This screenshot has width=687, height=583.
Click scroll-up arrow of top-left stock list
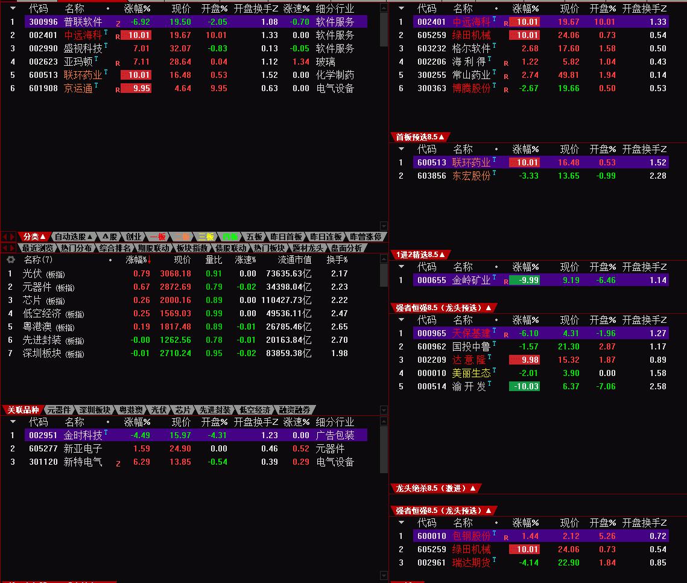click(x=384, y=8)
